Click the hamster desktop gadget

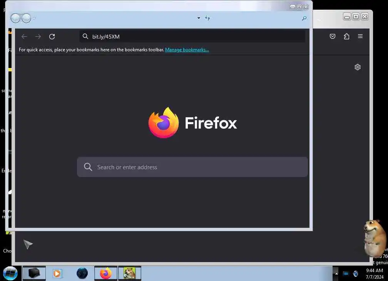pos(375,238)
